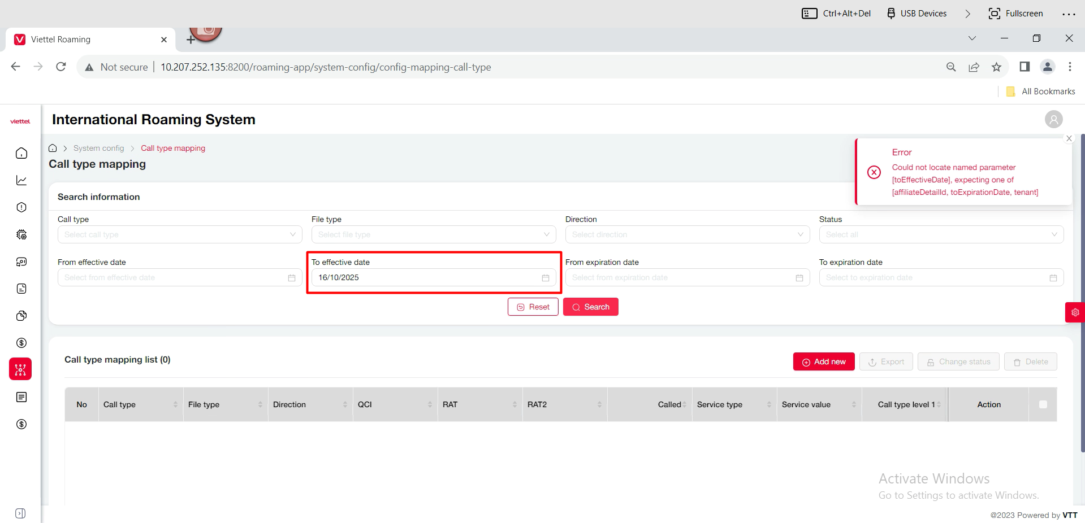This screenshot has height=523, width=1085.
Task: Sort table by Direction column
Action: click(x=345, y=404)
